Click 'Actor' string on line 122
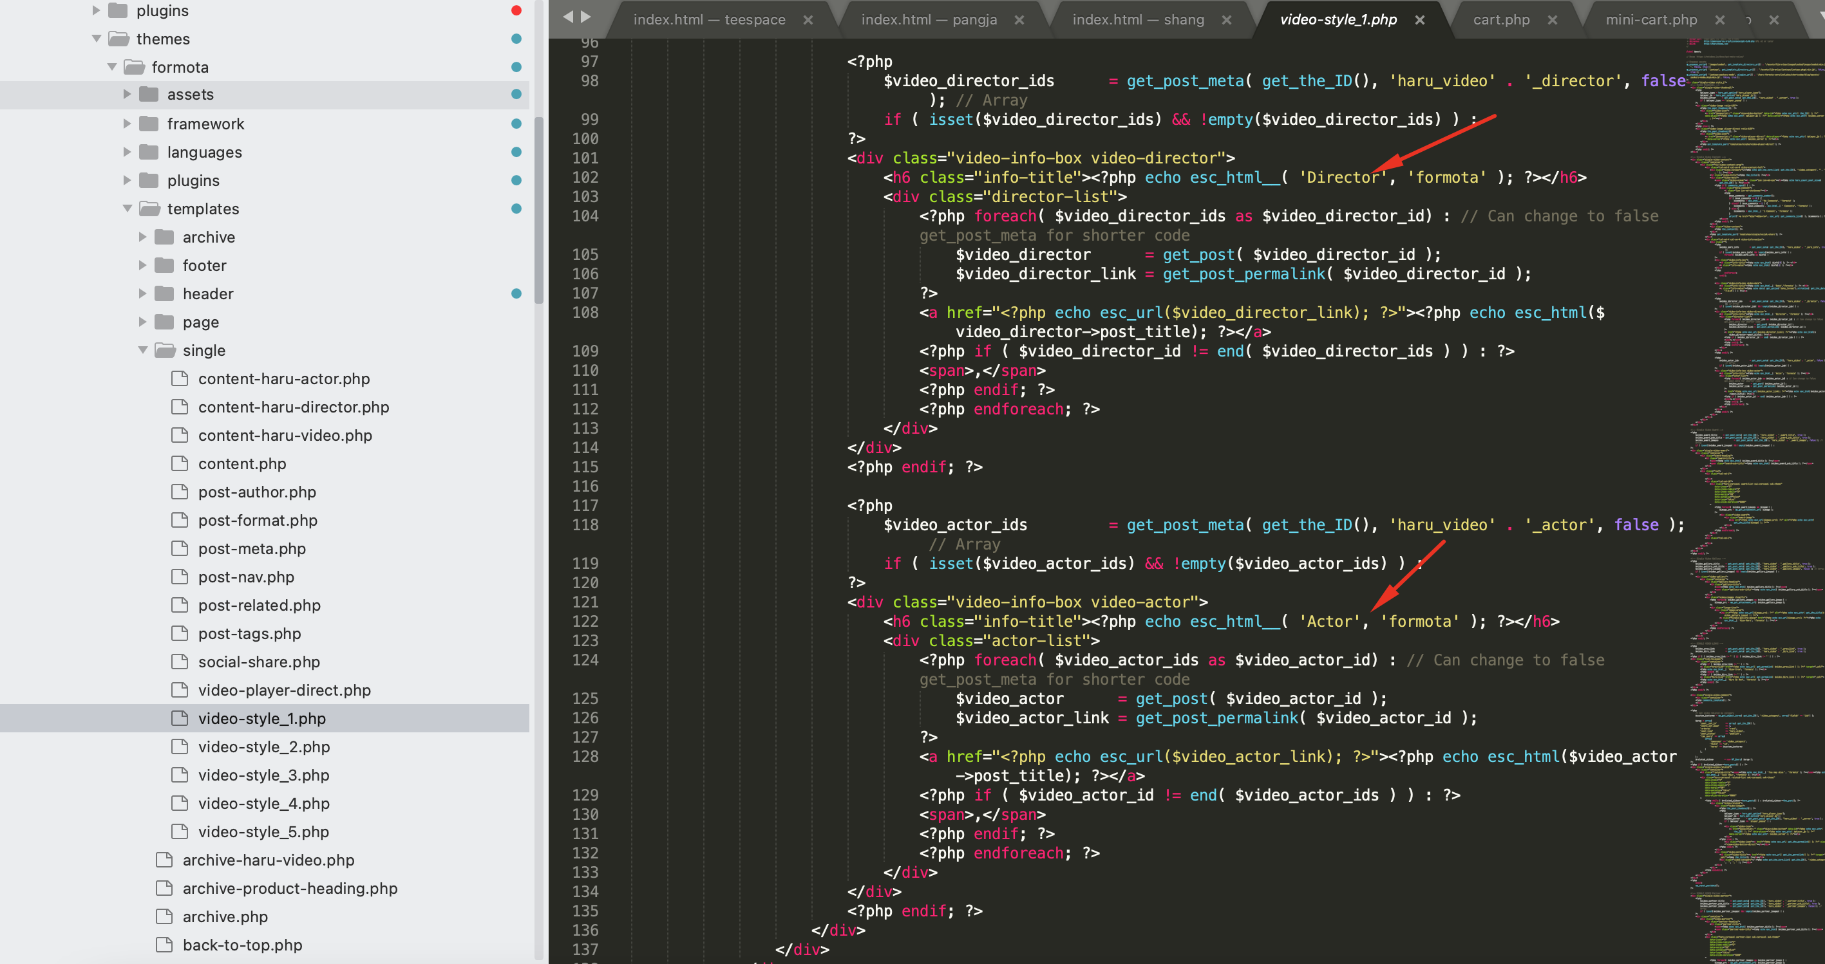 click(x=1329, y=621)
